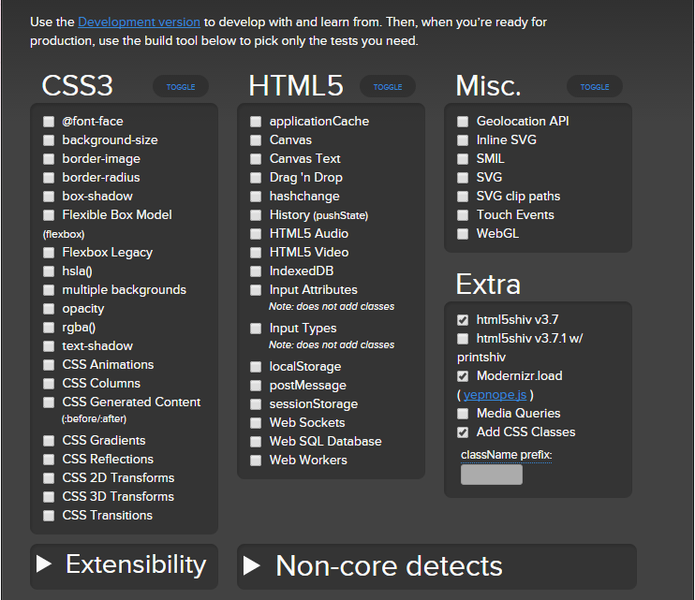Toggle all HTML5 checkboxes
This screenshot has width=695, height=600.
(388, 87)
